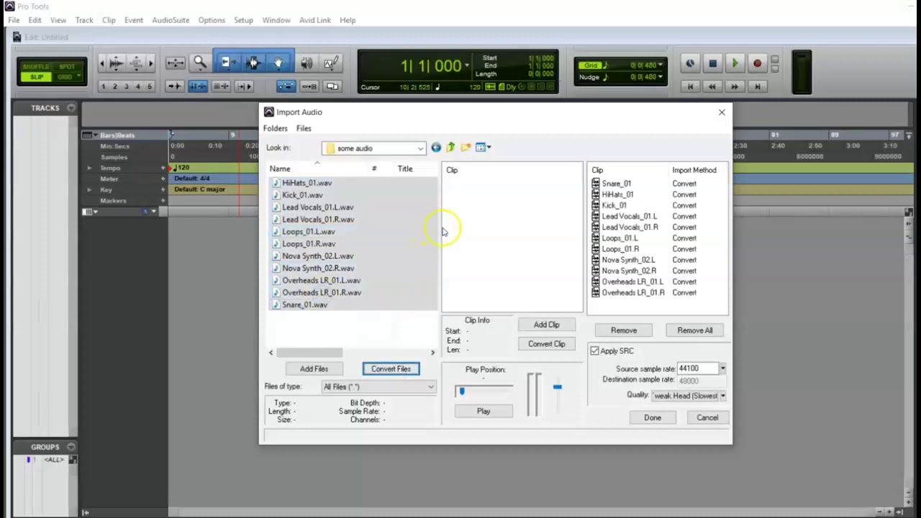The width and height of the screenshot is (921, 518).
Task: Toggle the Apply SRC checkbox
Action: coord(594,351)
